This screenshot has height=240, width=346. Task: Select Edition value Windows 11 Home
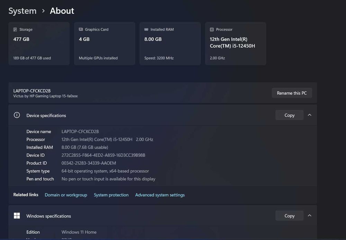coord(79,232)
